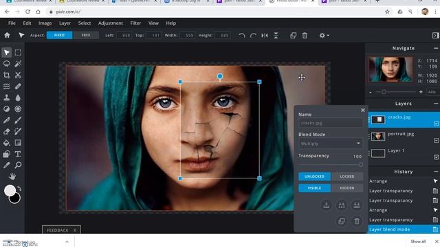440x247 pixels.
Task: Collapse the Layers panel
Action: click(435, 104)
